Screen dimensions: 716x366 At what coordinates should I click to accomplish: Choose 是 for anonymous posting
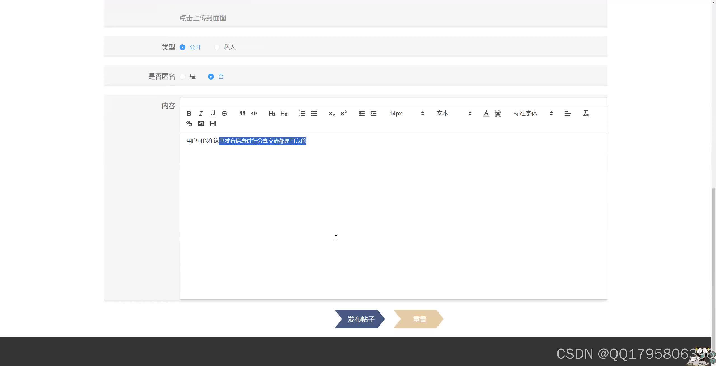(x=183, y=77)
